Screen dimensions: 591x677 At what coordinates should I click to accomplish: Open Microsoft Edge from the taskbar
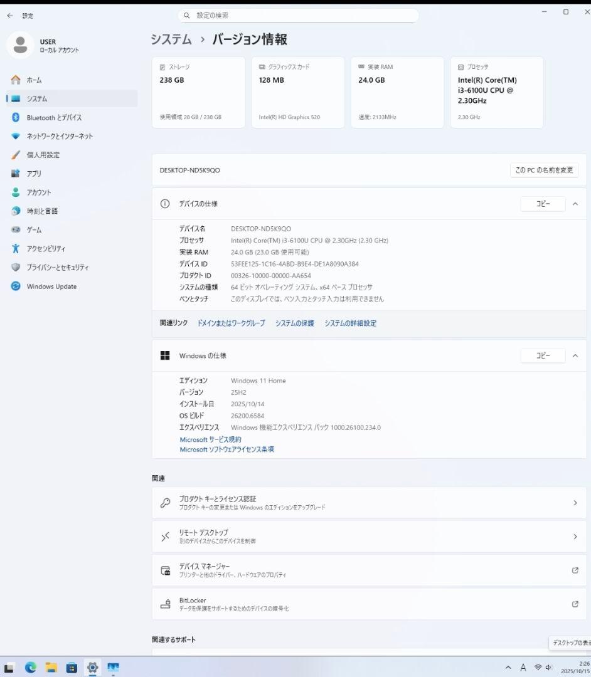[x=31, y=668]
